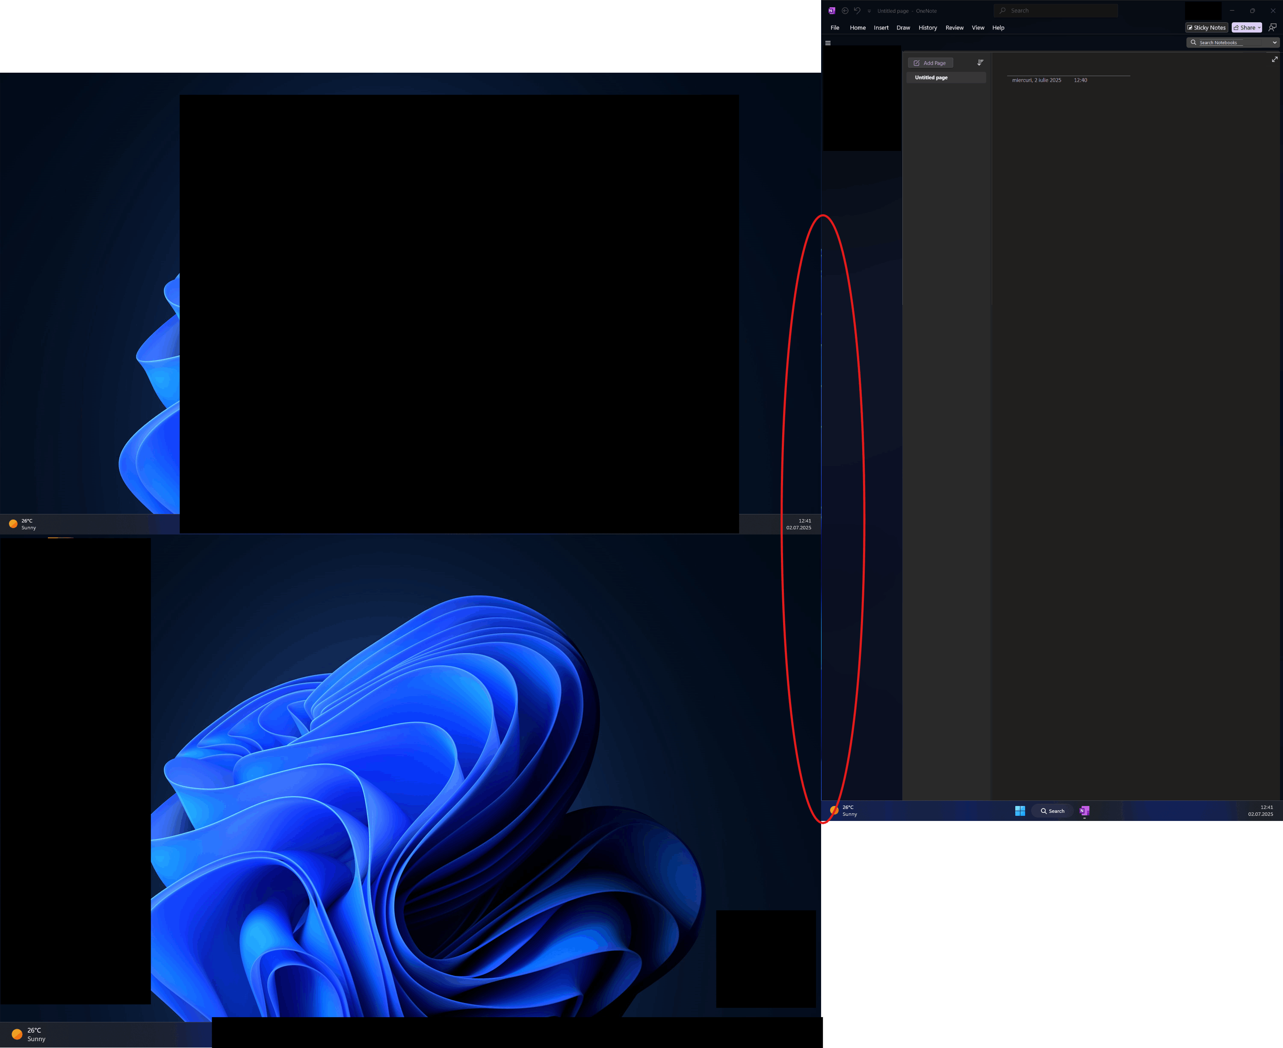1283x1048 pixels.
Task: Open the feedback person icon near Share
Action: click(x=1272, y=27)
